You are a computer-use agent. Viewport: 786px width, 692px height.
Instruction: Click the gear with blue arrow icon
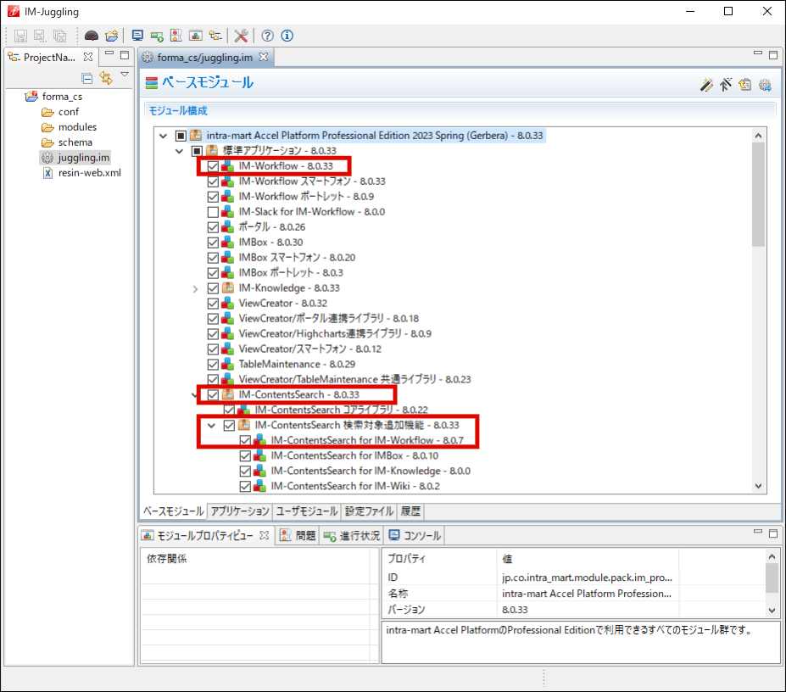(x=765, y=84)
